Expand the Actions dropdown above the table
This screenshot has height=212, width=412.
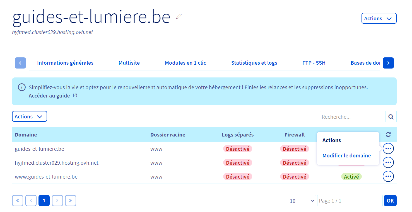(29, 116)
